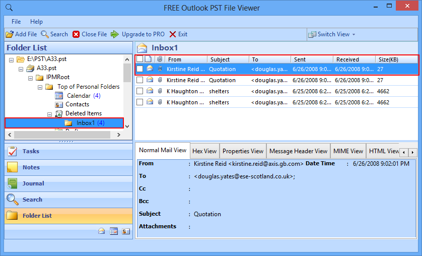Sort emails by the Subject column header
The image size is (422, 256).
tap(228, 59)
